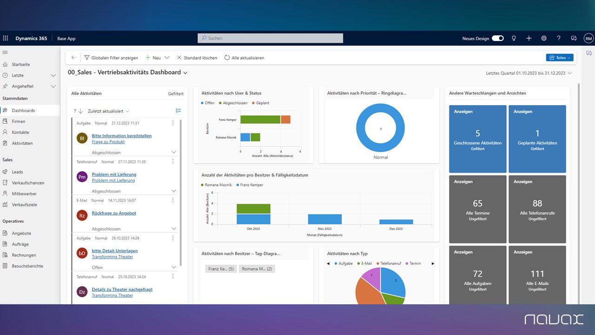This screenshot has height=335, width=595.
Task: Click the Angebote icon in sidebar
Action: [5, 233]
